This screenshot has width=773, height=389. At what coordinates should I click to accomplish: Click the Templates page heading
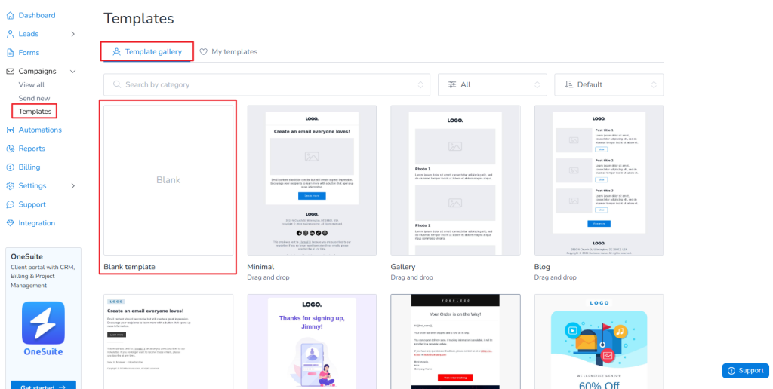click(x=139, y=18)
